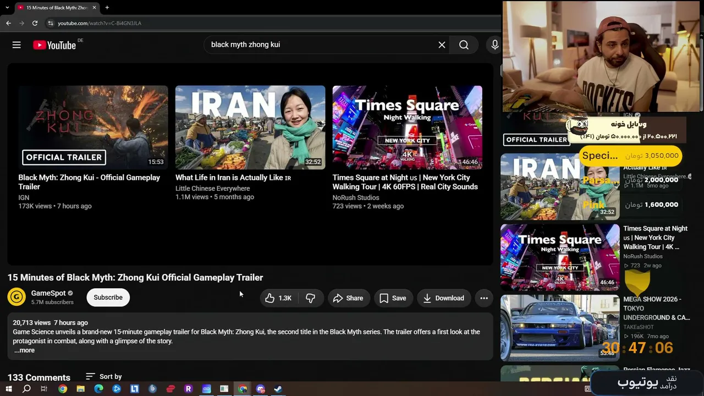Open the Windows Start menu
The image size is (704, 396).
[x=9, y=389]
